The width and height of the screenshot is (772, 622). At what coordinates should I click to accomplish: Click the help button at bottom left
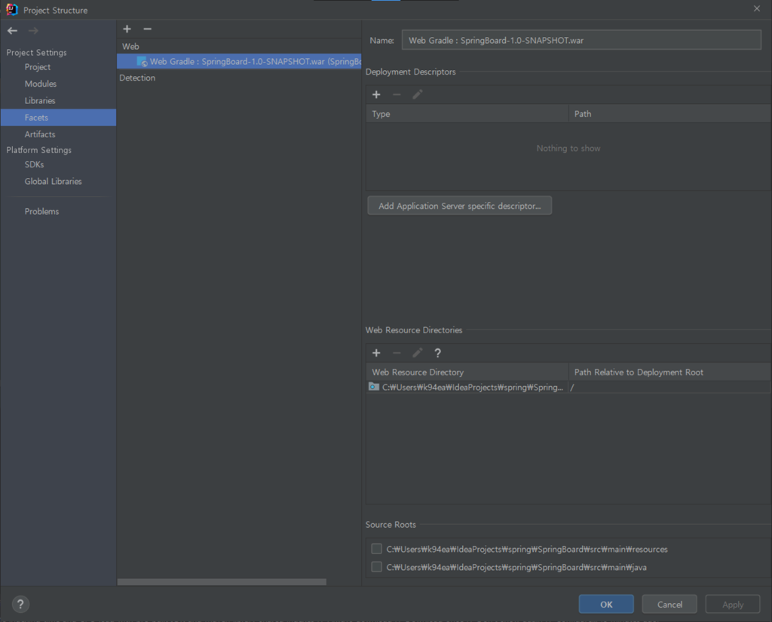pos(20,604)
